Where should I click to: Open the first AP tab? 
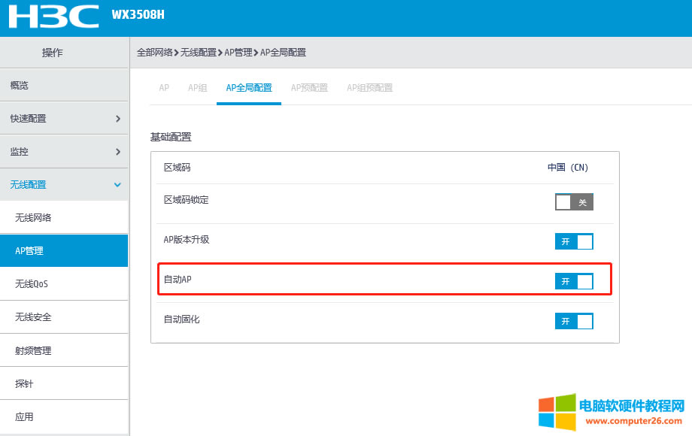tap(164, 88)
